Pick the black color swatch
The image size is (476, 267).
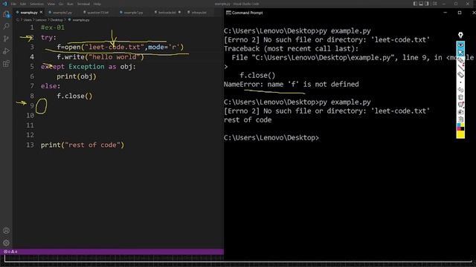tap(463, 128)
